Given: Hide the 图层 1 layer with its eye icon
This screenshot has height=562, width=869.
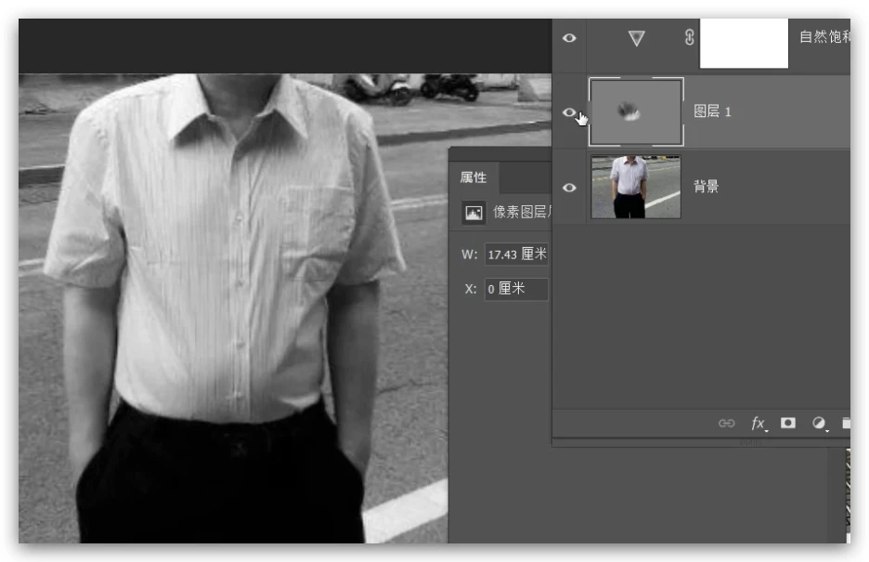Looking at the screenshot, I should [569, 112].
